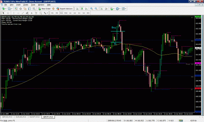This screenshot has width=204, height=122.
Task: Switch to Bar Chart display
Action: click(x=77, y=9)
